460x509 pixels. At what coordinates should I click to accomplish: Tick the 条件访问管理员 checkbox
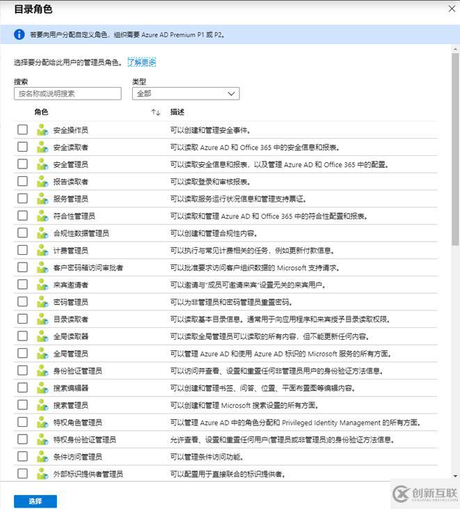pos(22,456)
